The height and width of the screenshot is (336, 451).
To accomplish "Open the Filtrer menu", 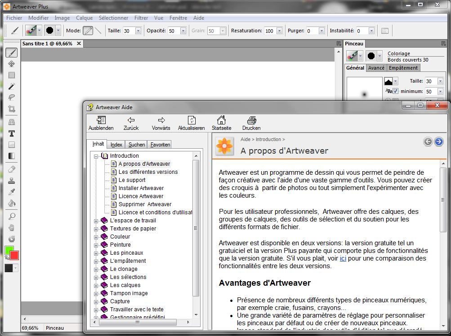I will (141, 18).
